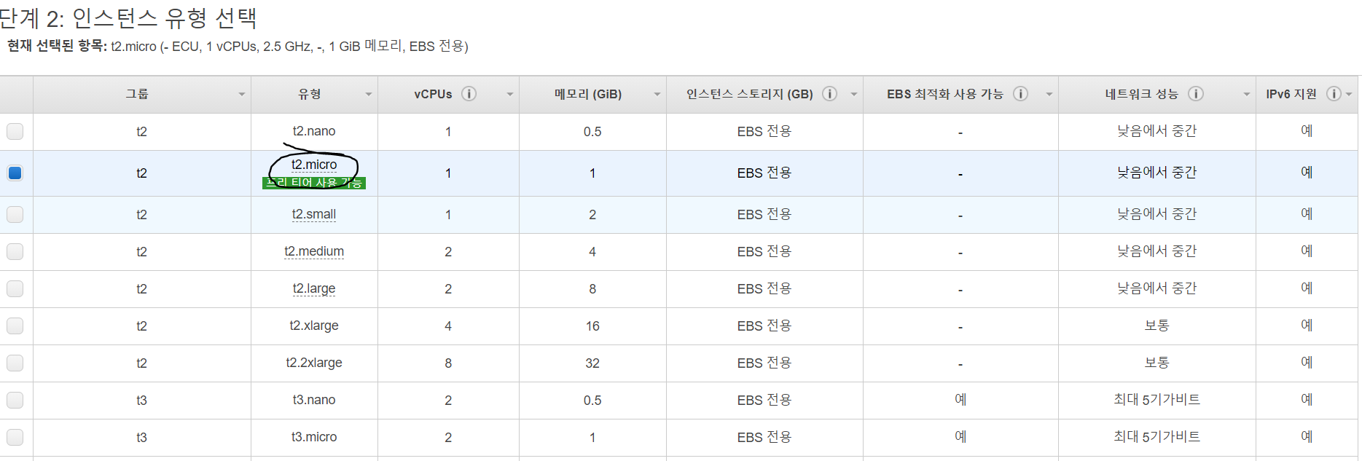This screenshot has height=461, width=1362.
Task: Click the t2.xlarge type cell
Action: point(314,326)
